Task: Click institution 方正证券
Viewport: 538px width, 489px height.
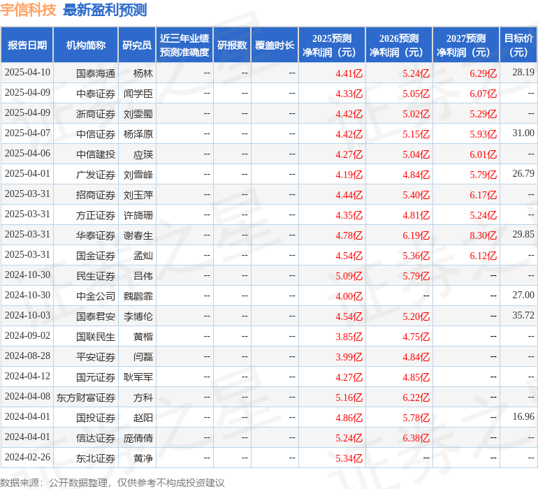Action: (96, 215)
